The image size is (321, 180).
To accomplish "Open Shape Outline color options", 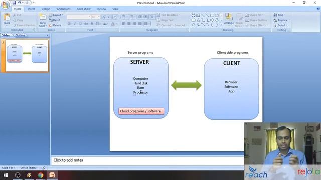I will click(257, 20).
